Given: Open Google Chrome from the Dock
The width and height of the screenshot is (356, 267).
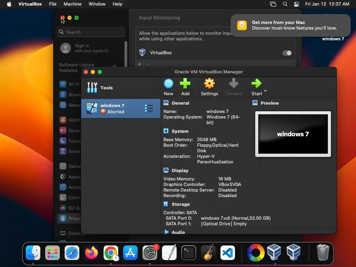Looking at the screenshot, I should point(111,253).
